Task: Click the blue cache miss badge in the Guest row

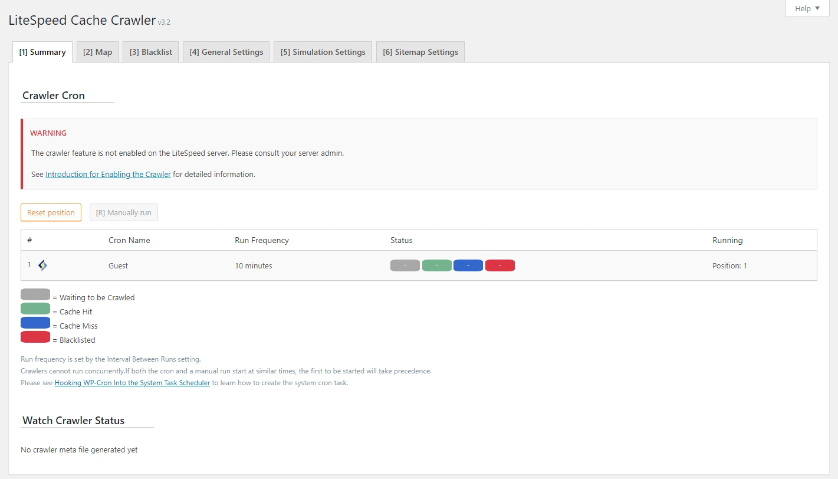Action: point(468,265)
